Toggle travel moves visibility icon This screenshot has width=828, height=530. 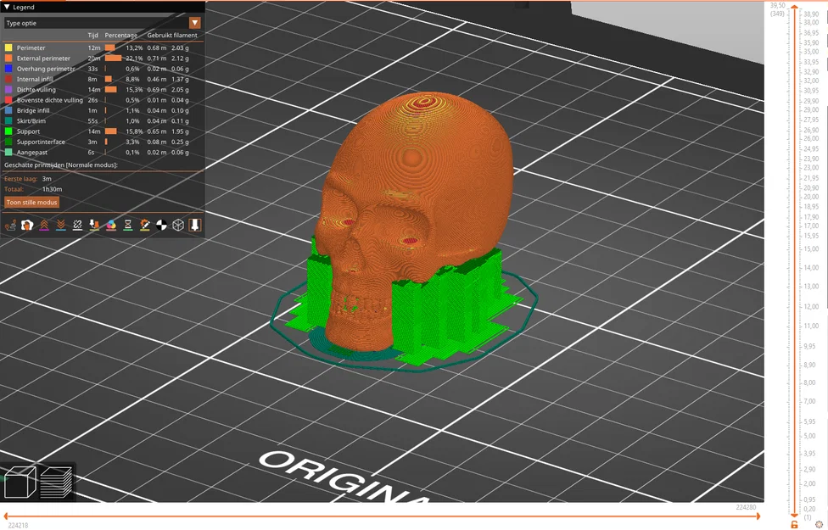[x=10, y=226]
